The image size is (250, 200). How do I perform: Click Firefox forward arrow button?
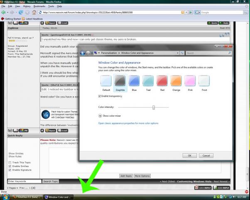(12, 12)
